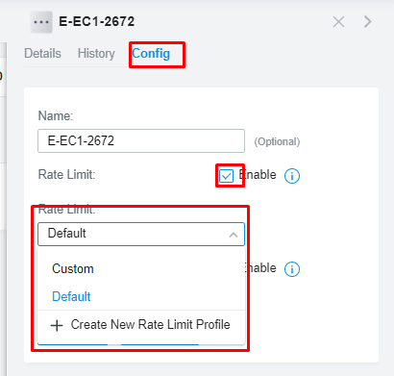The height and width of the screenshot is (376, 394).
Task: Click the Optional hint next to Name
Action: pyautogui.click(x=277, y=141)
